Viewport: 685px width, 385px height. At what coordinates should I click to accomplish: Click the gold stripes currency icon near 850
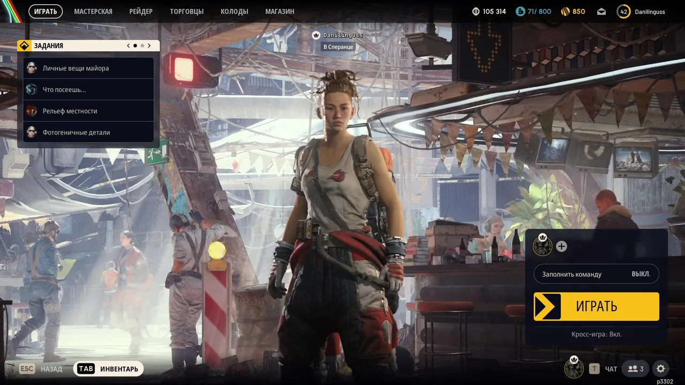click(565, 11)
